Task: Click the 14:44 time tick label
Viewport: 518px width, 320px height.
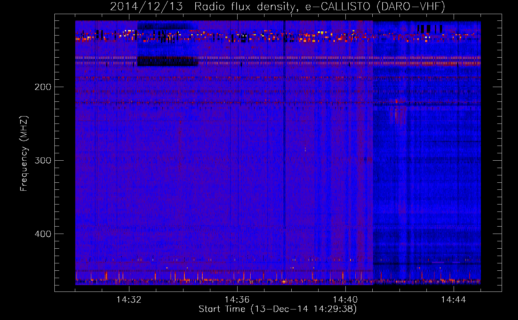Action: coord(454,300)
